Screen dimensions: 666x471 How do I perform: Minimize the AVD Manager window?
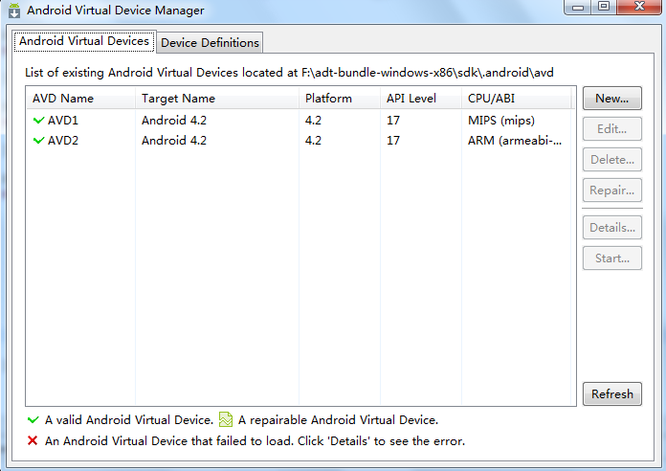click(x=577, y=8)
